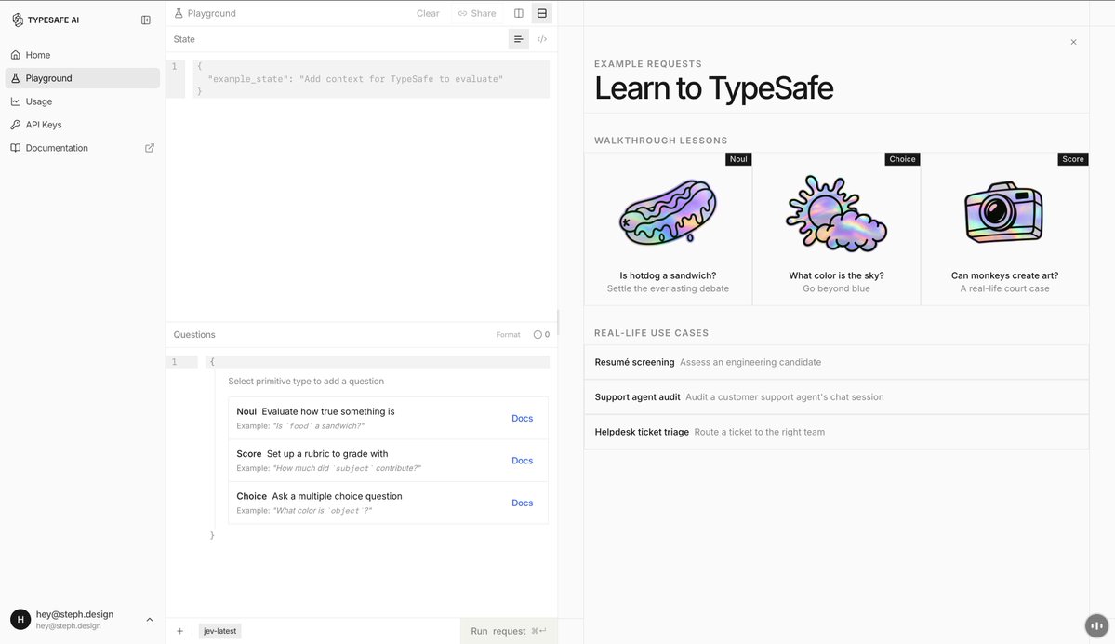This screenshot has height=644, width=1115.
Task: Toggle State text view icon
Action: point(518,39)
